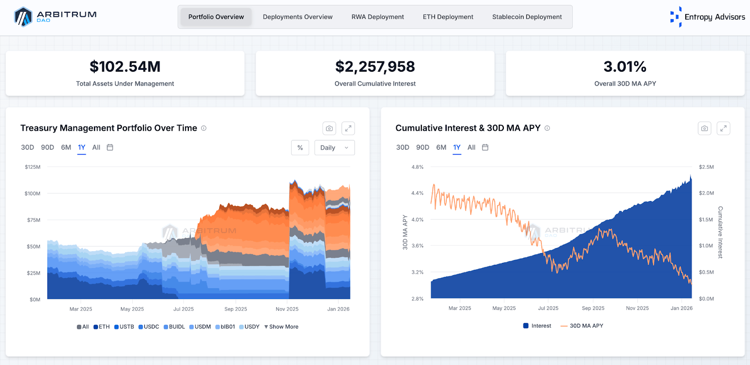Expand the Cumulative Interest chart fullscreen
Screen dimensions: 750x365
[x=723, y=128]
